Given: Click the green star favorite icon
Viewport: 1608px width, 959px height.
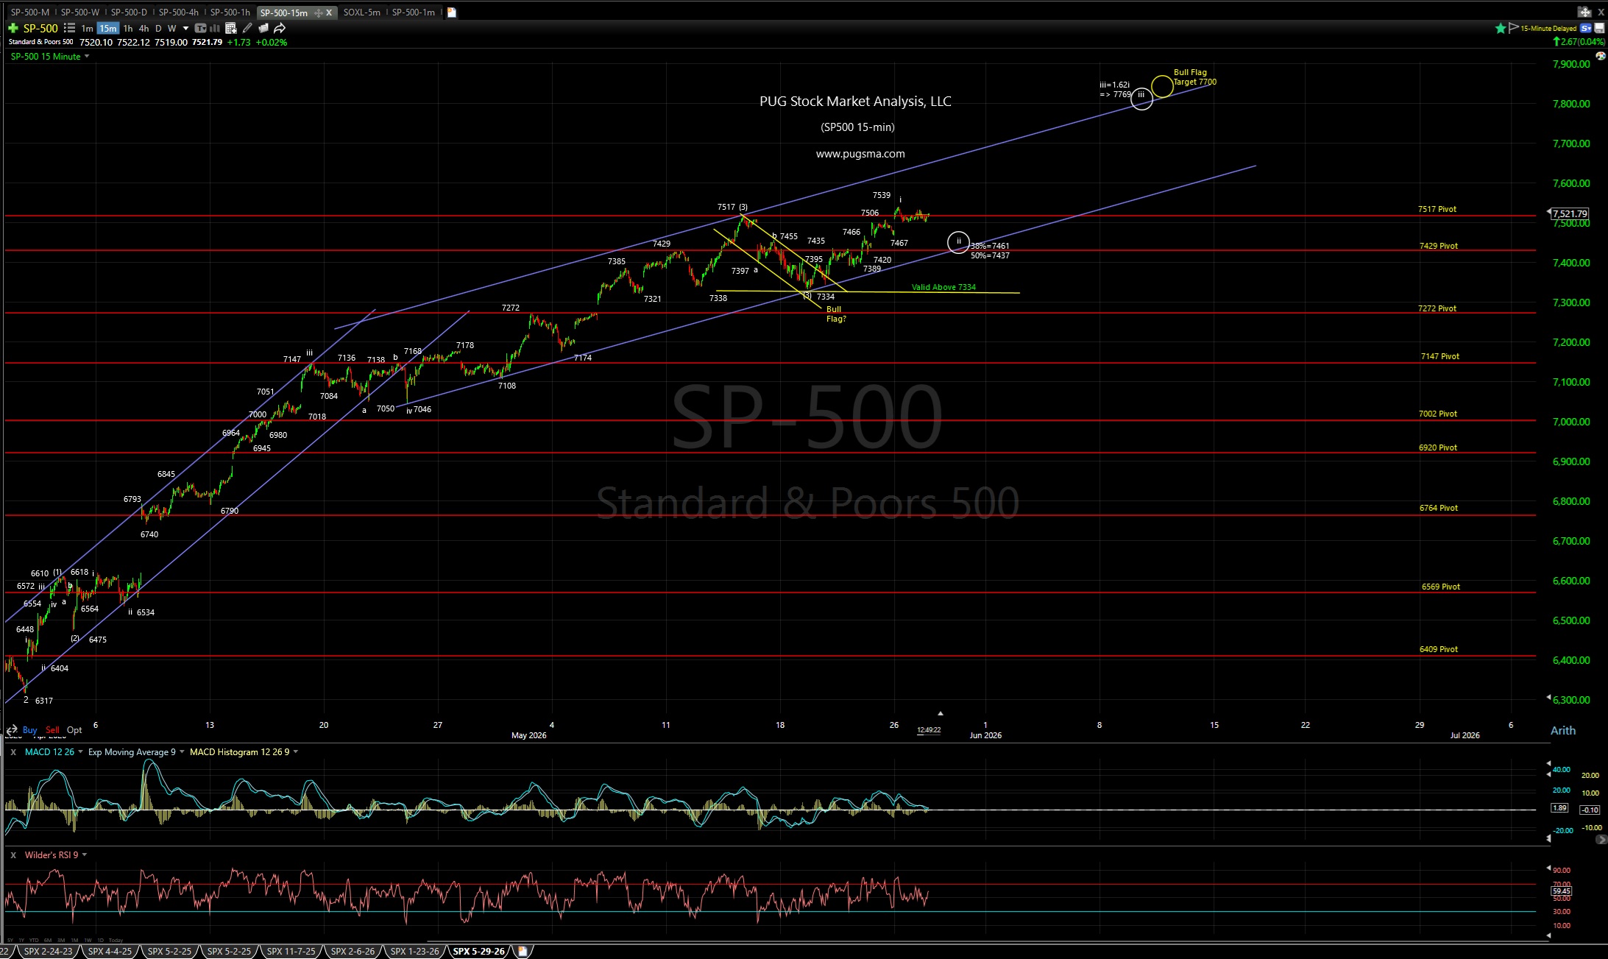Looking at the screenshot, I should [x=1500, y=28].
